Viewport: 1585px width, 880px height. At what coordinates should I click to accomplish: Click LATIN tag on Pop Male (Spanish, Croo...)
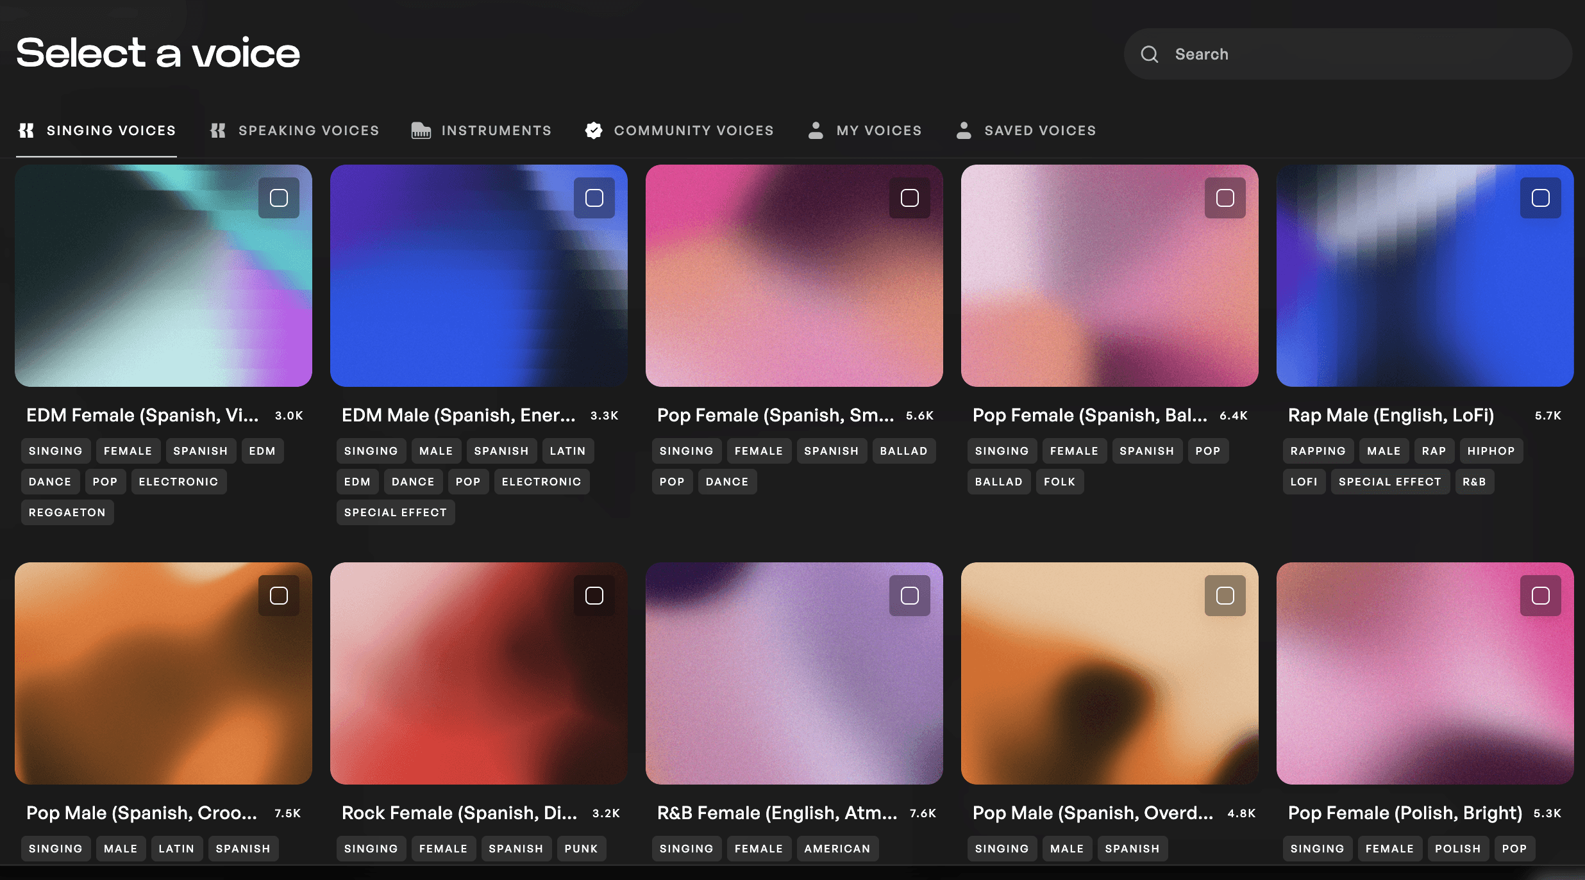click(176, 849)
